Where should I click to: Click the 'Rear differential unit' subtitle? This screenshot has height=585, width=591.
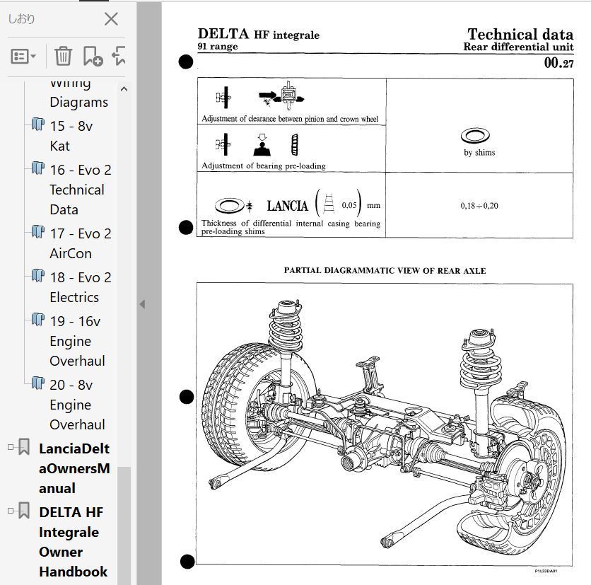click(518, 47)
